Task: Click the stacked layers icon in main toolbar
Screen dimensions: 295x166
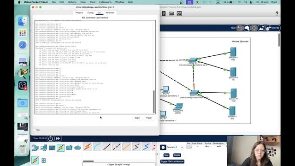Action: pos(171,13)
